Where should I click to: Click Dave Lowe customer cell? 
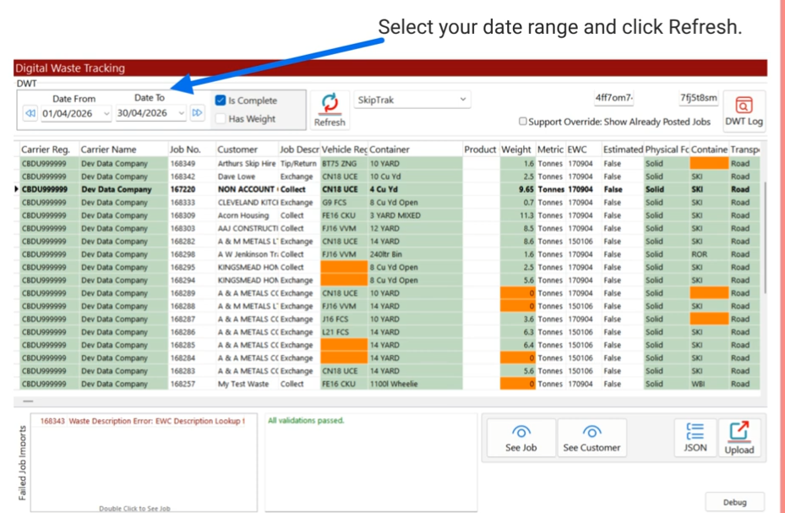pyautogui.click(x=247, y=176)
